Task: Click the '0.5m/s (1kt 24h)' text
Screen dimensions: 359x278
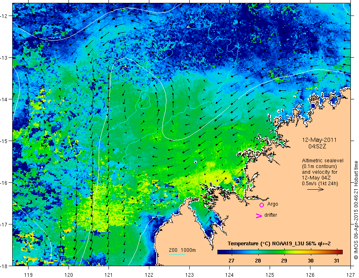Action: pyautogui.click(x=320, y=184)
